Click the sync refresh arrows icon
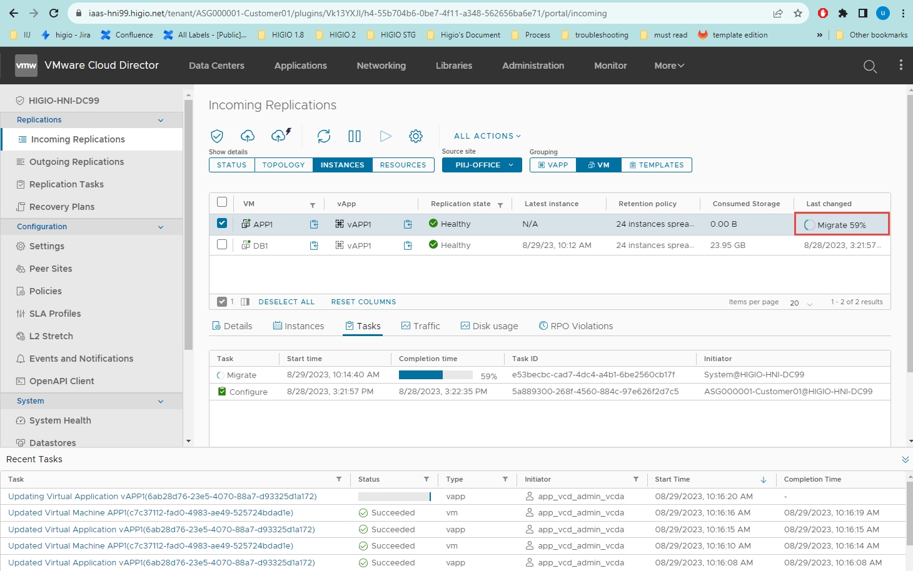Screen dimensions: 913x571 point(323,136)
